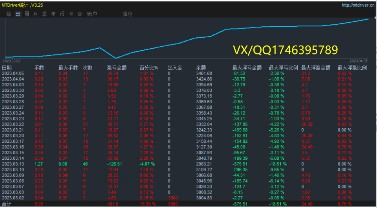Open the http://mtdriver.cn link
Image resolution: width=377 pixels, height=208 pixels.
coord(358,5)
